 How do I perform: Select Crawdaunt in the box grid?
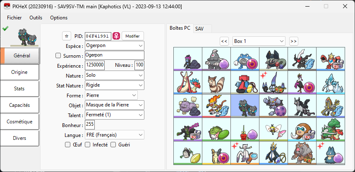click(331, 59)
